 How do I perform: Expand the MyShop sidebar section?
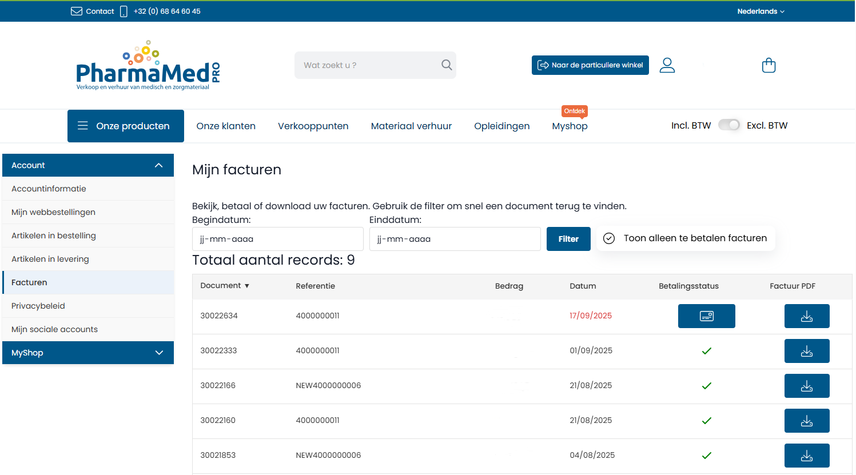[x=159, y=353]
